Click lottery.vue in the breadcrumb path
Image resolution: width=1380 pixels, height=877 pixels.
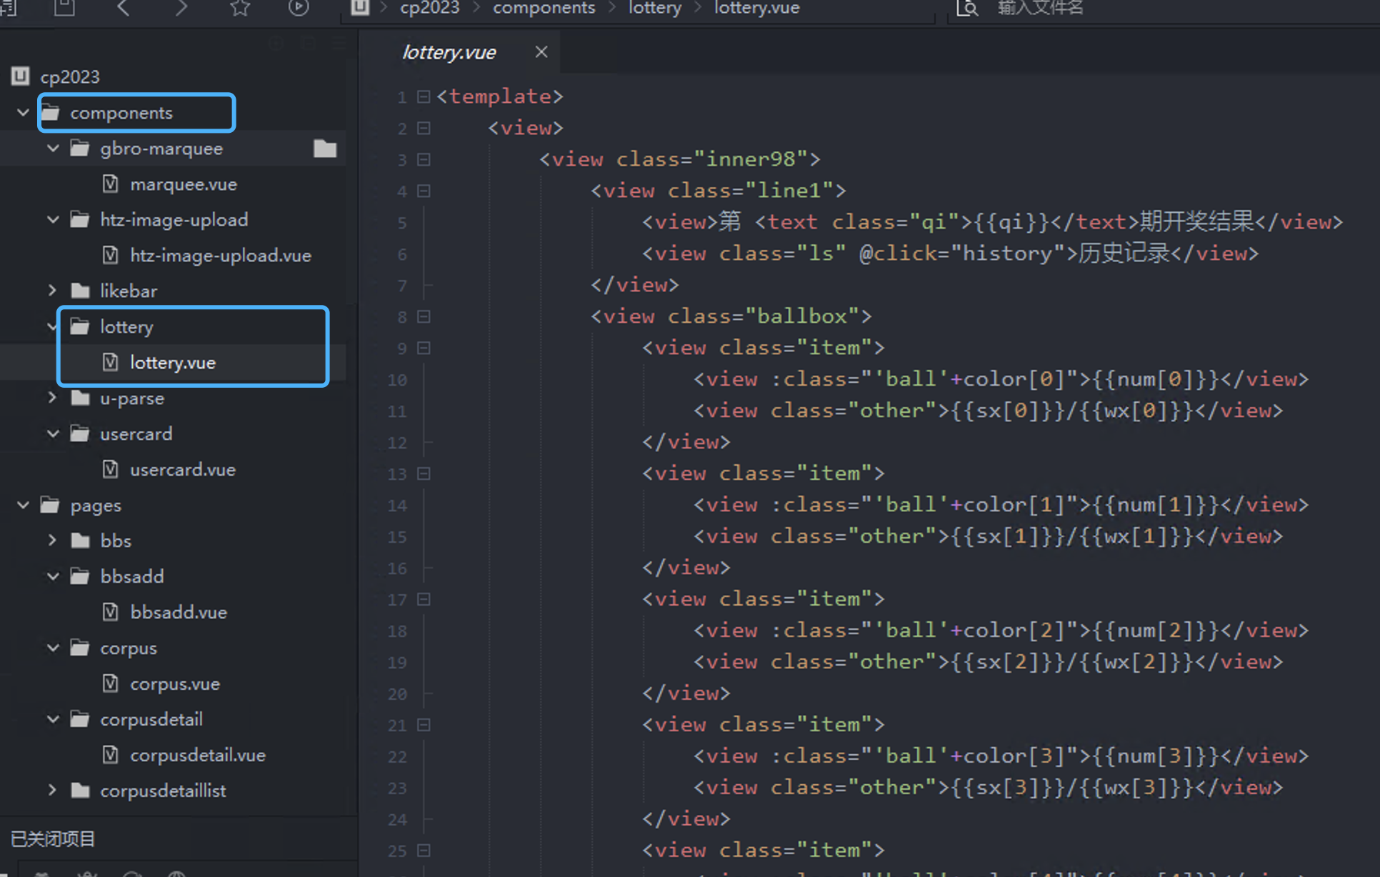[x=756, y=8]
